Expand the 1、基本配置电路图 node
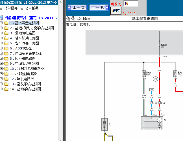Screen dimensions: 183x141 click(1, 23)
